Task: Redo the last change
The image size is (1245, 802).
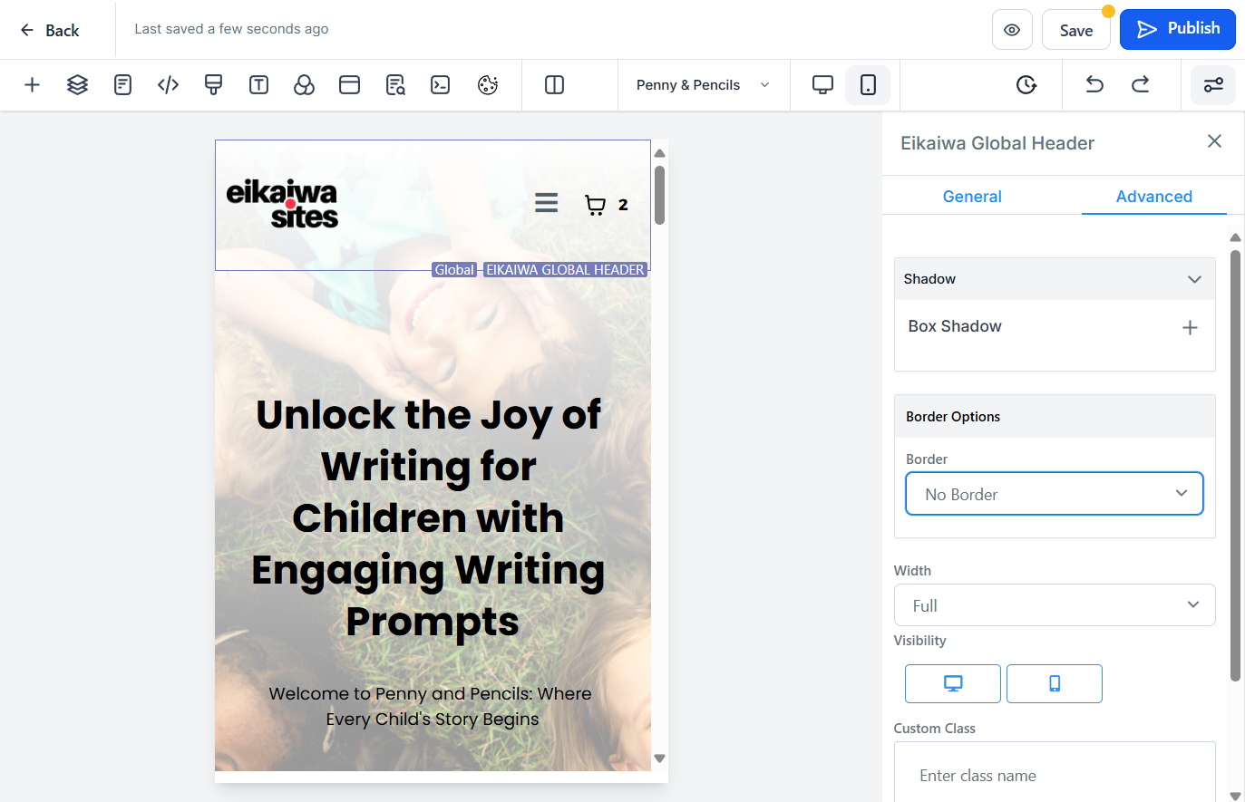Action: point(1140,85)
